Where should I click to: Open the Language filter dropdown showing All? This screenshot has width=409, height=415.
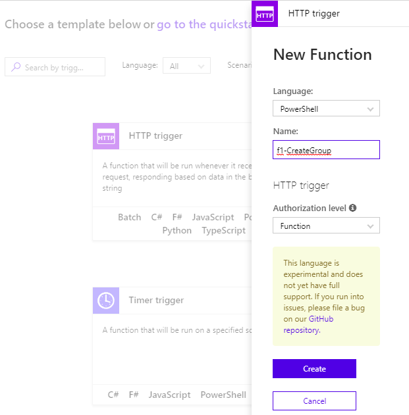click(188, 66)
